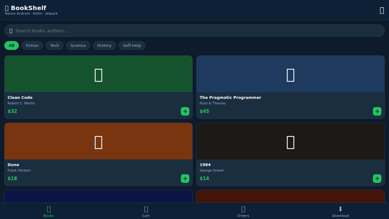Open the Clean Code green cover
Screen dimensions: 389x219
tap(98, 74)
